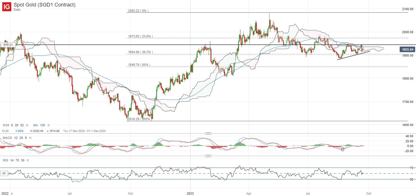Click the 1616.29 (100%) Fibonacci label
Image resolution: width=416 pixels, height=196 pixels.
tap(139, 119)
